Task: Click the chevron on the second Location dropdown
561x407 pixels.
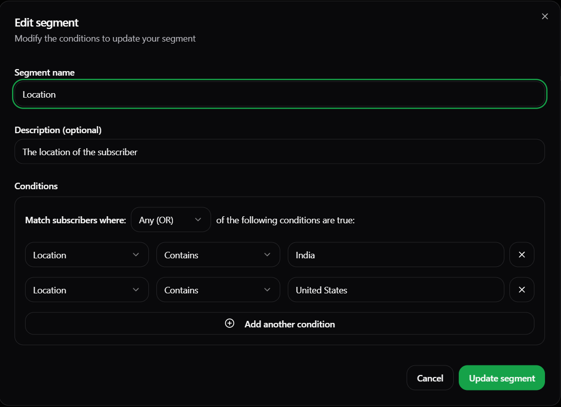Action: click(135, 290)
